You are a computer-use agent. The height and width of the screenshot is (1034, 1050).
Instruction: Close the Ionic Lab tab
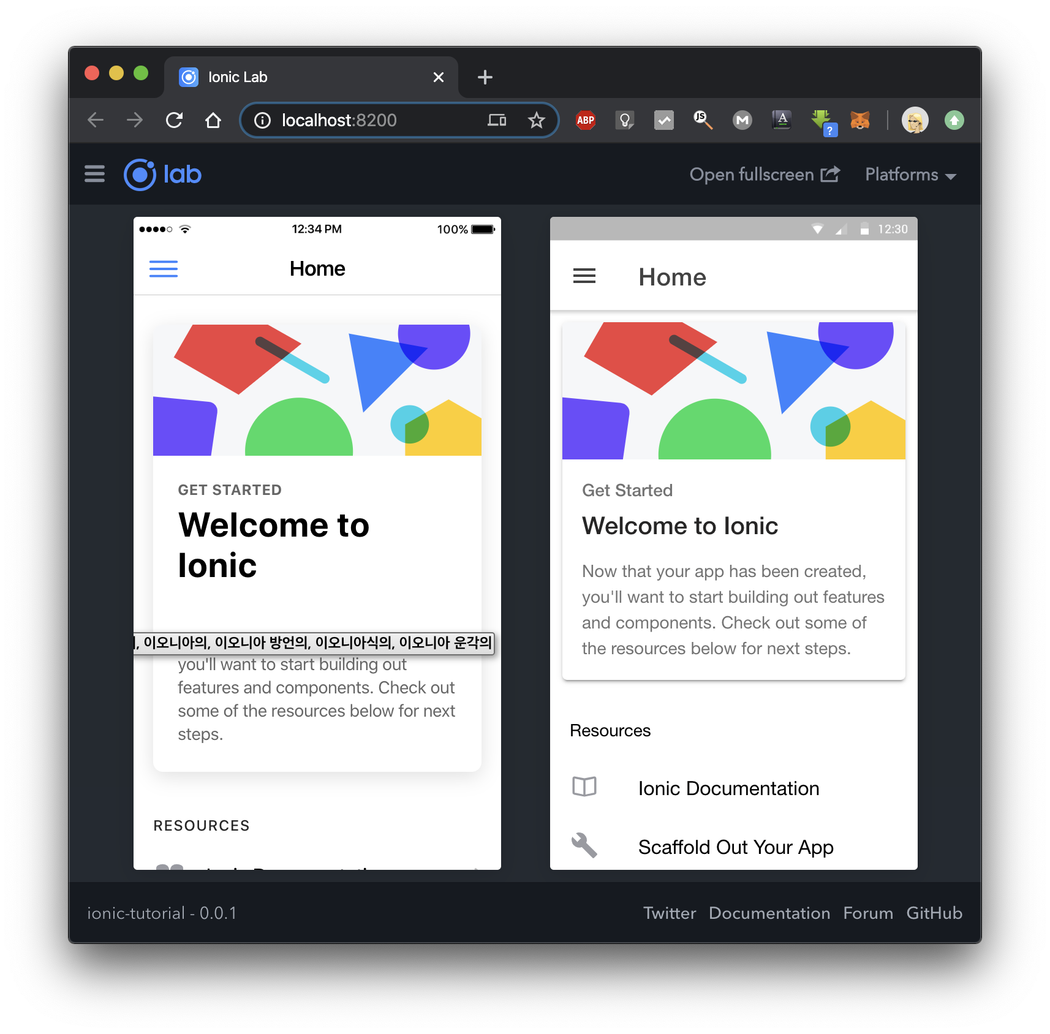[x=439, y=77]
